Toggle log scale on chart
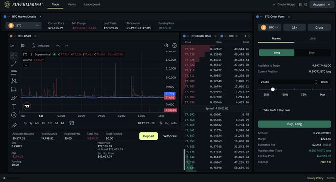The height and width of the screenshot is (182, 336). tap(167, 123)
